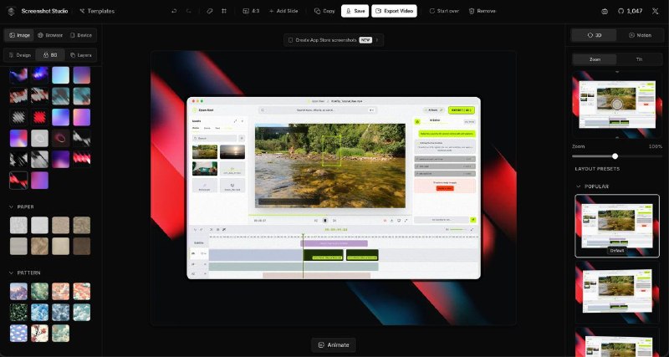Pick the pink ring on dark background swatch
Image resolution: width=669 pixels, height=357 pixels.
click(60, 138)
